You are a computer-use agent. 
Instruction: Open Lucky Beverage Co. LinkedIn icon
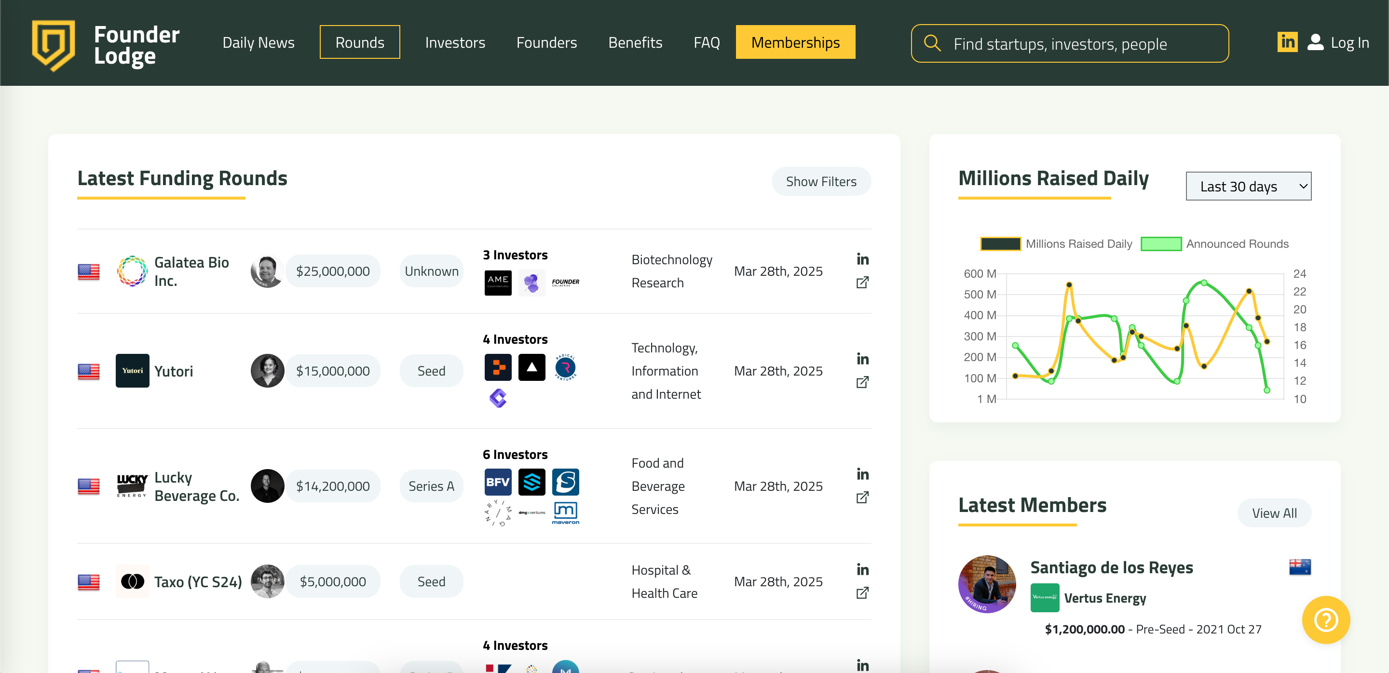(x=862, y=474)
